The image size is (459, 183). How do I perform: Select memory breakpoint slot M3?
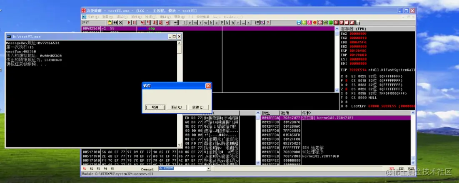tap(98, 169)
